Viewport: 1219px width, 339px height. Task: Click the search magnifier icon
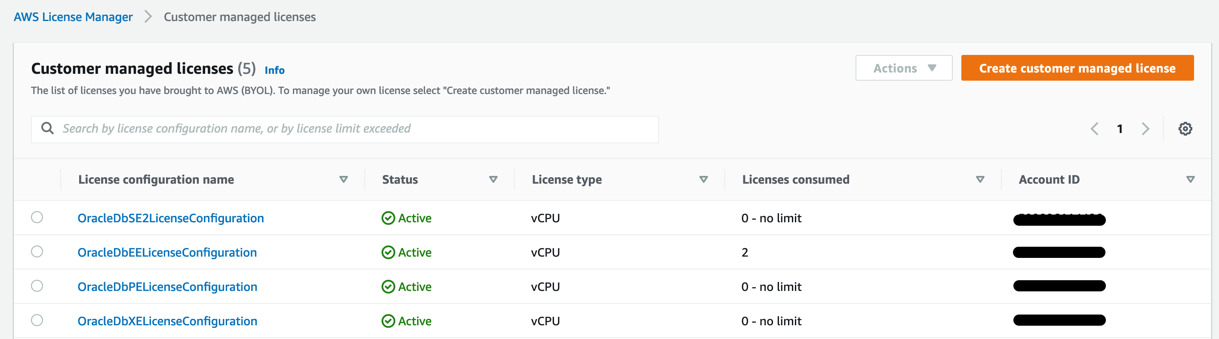pyautogui.click(x=47, y=128)
